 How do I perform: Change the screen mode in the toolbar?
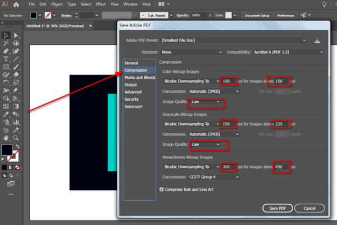coord(11,184)
